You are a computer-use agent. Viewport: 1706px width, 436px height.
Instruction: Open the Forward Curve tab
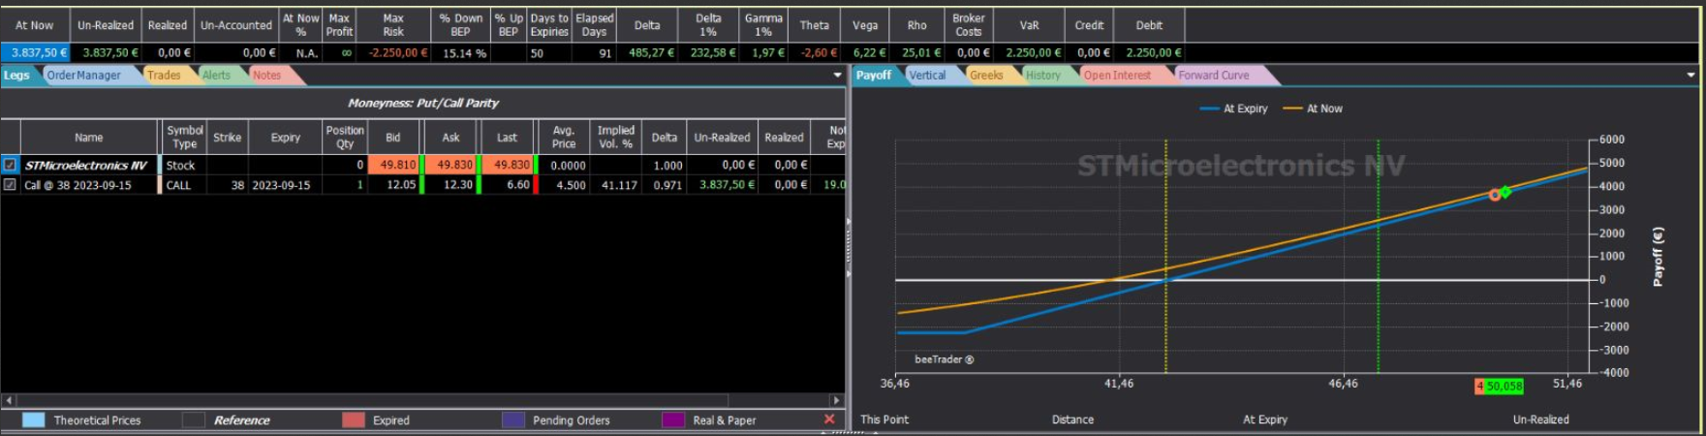pyautogui.click(x=1214, y=75)
